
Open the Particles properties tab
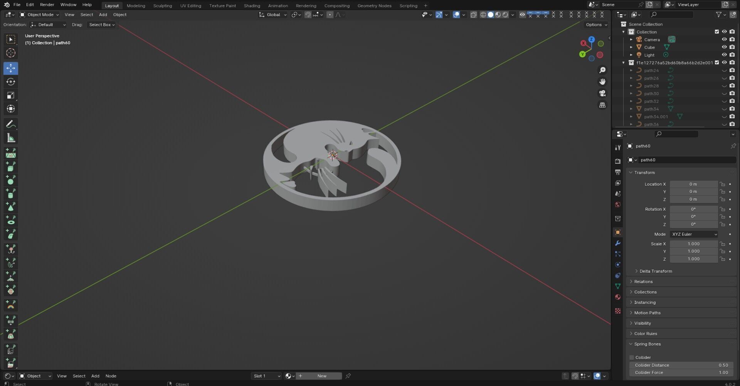618,254
